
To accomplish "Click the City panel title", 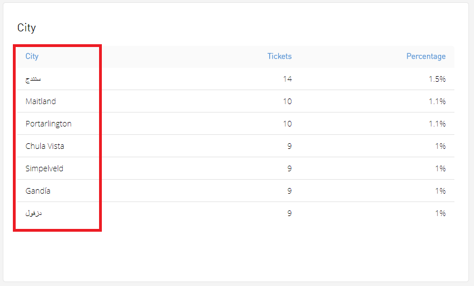I will coord(27,28).
